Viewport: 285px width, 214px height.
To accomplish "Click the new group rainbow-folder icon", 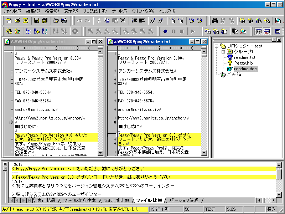I will (17, 31).
